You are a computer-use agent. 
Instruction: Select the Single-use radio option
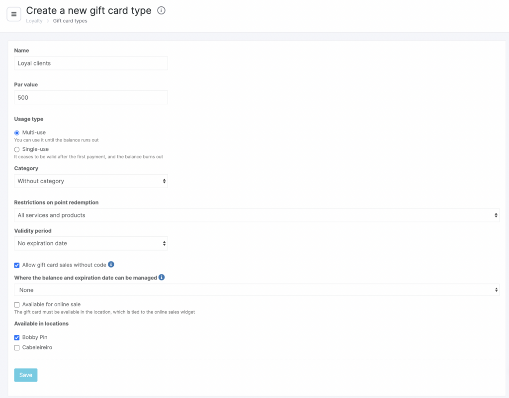[17, 149]
